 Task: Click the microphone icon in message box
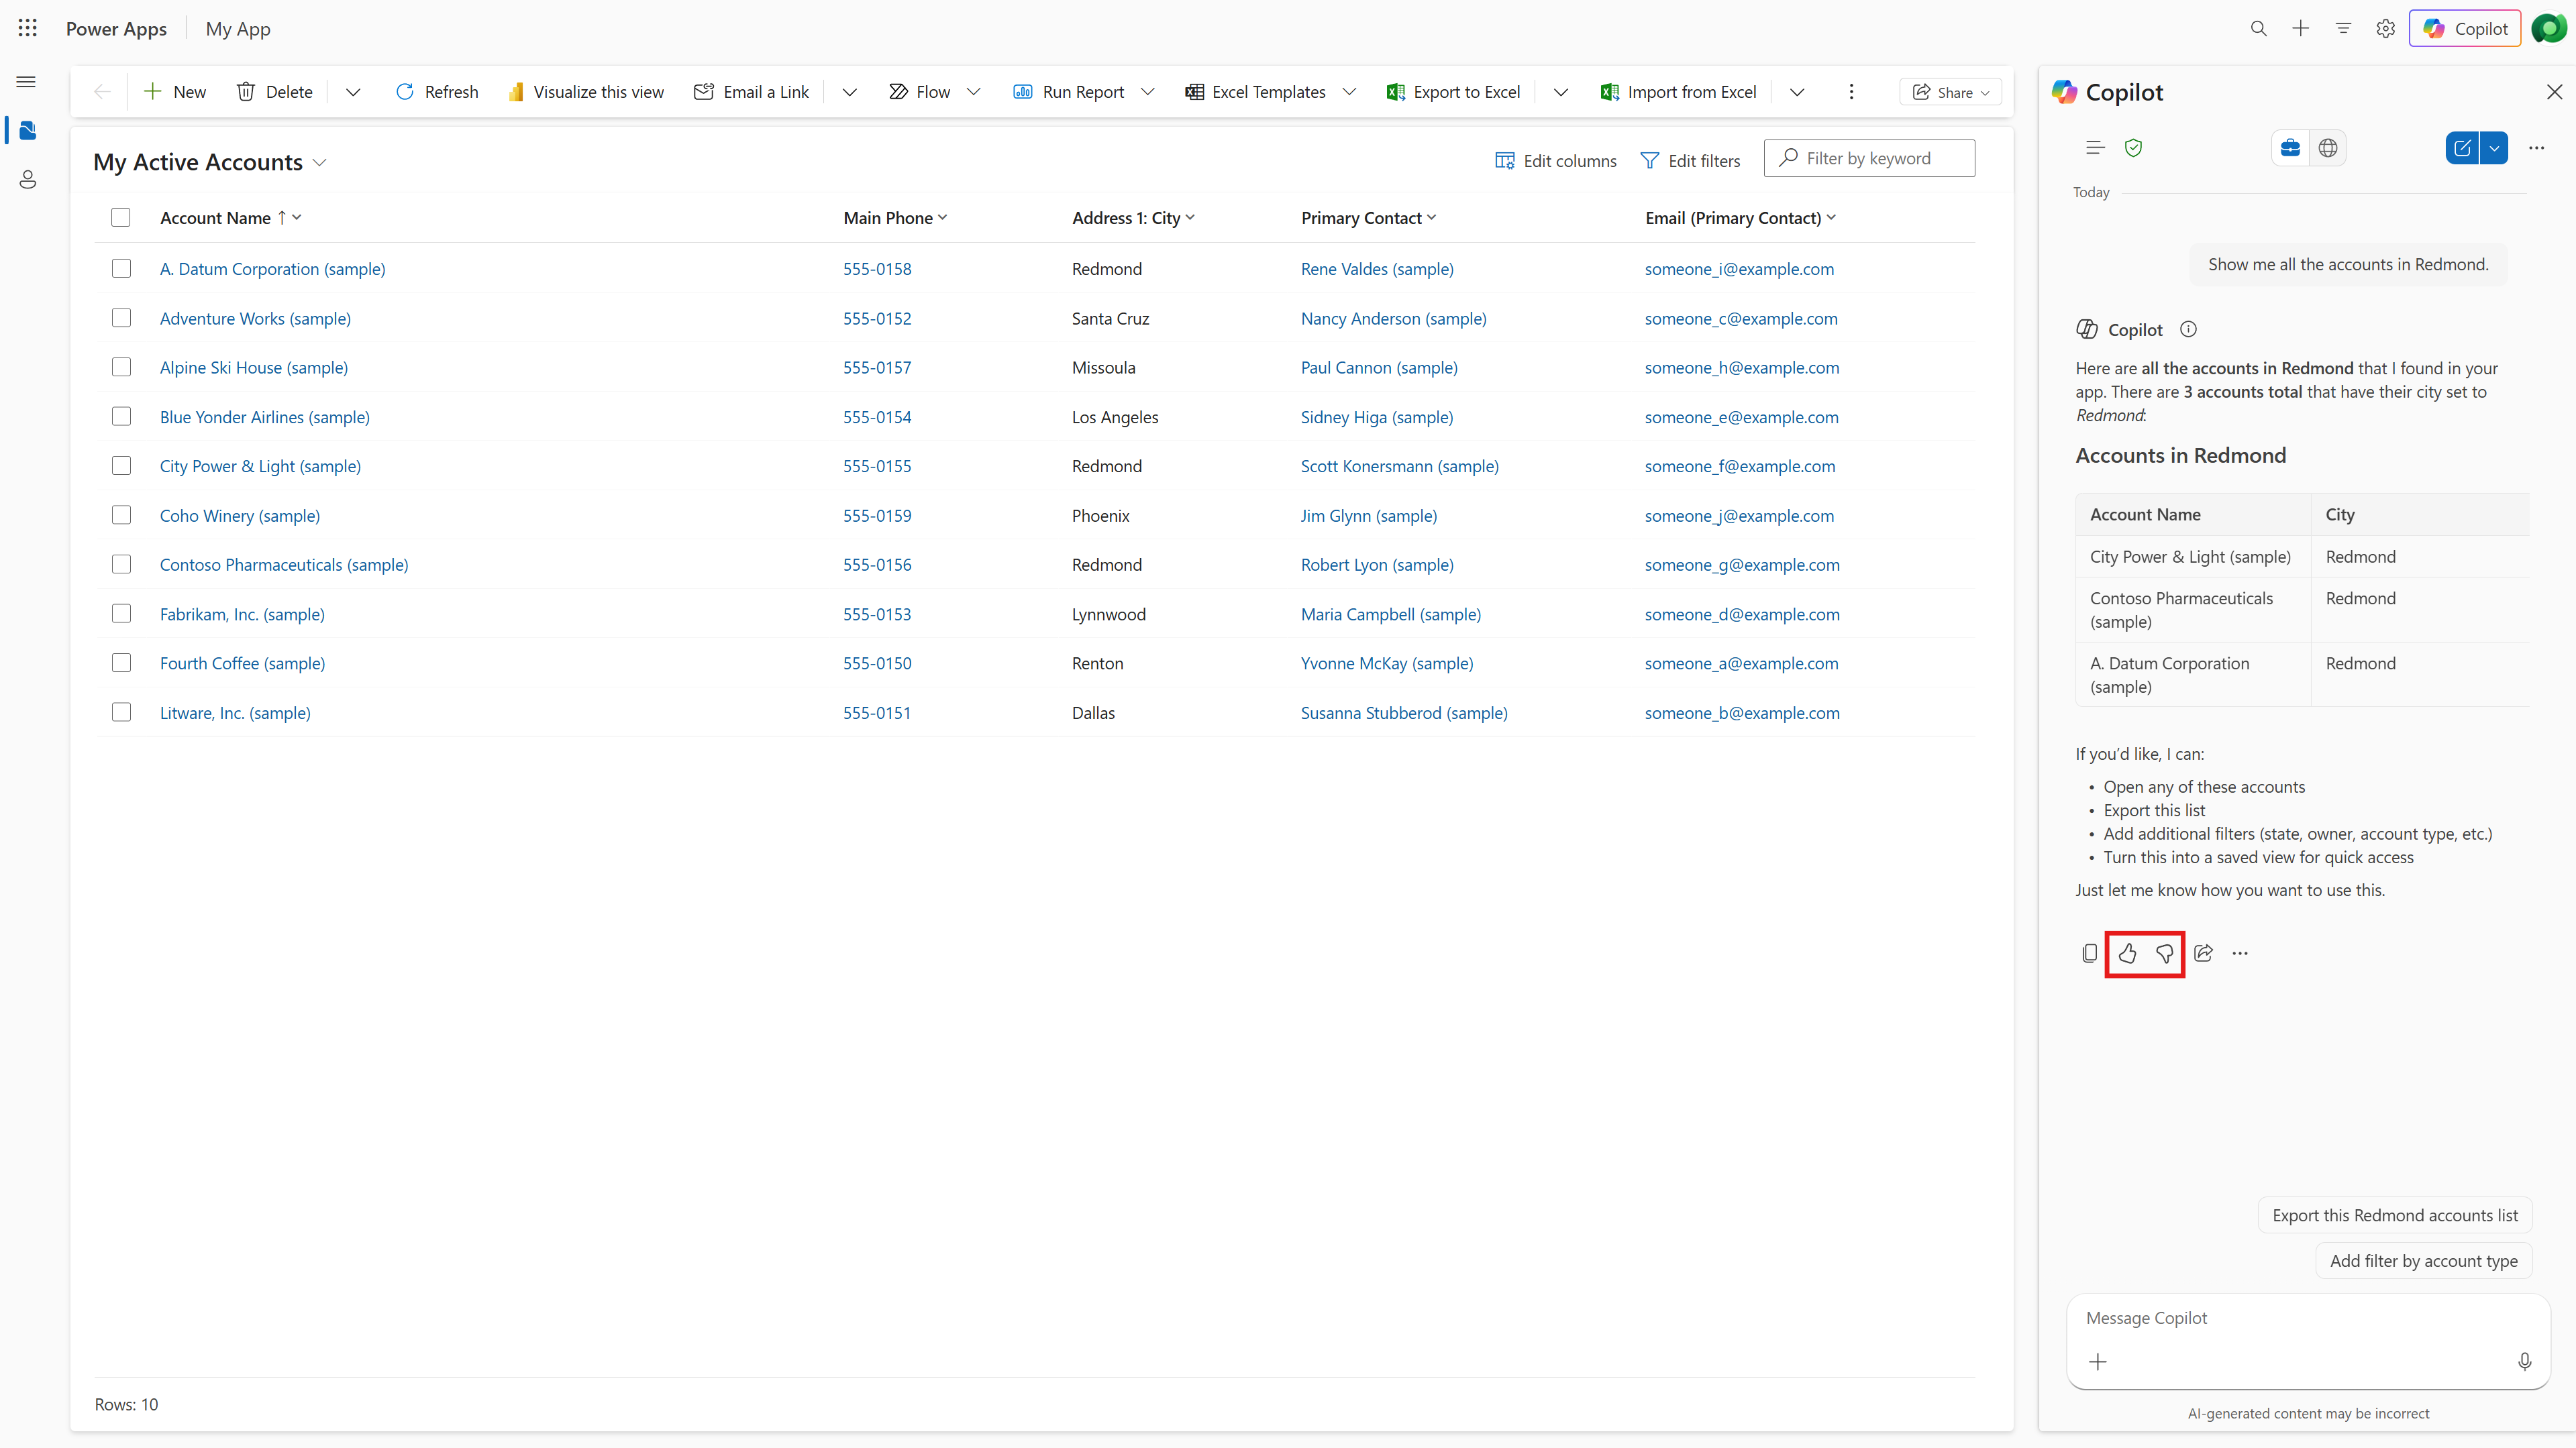2524,1361
